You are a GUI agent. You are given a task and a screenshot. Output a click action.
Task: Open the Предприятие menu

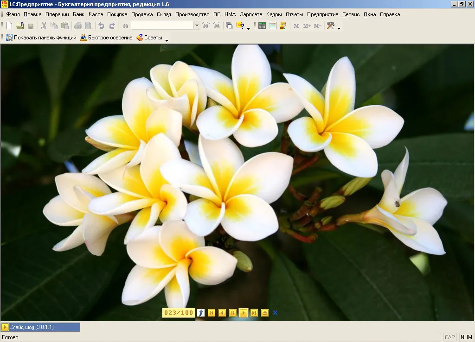click(323, 14)
